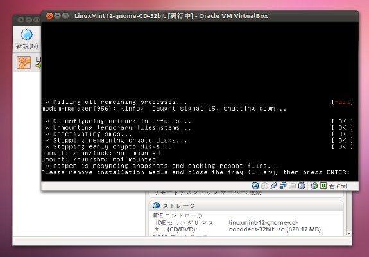Click the 'Killing all remaining processes' console line
This screenshot has height=257, width=369.
[x=116, y=102]
